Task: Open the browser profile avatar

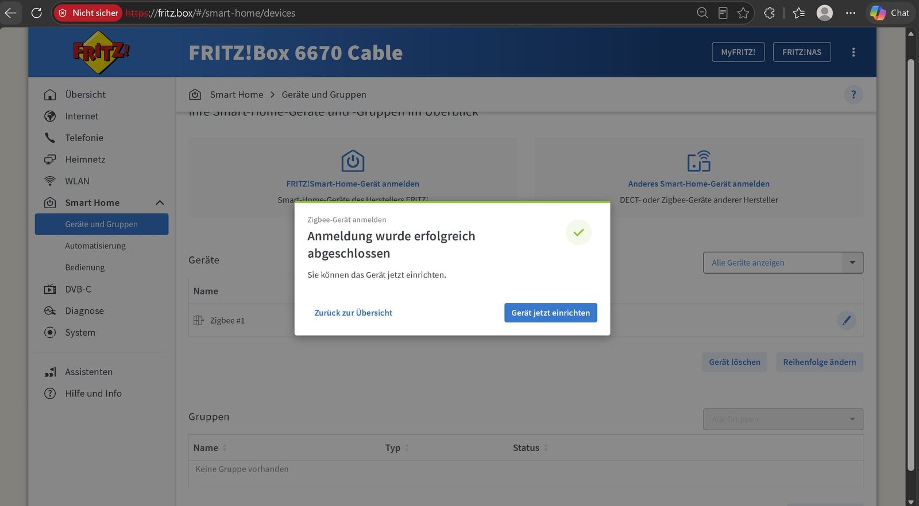Action: (825, 13)
